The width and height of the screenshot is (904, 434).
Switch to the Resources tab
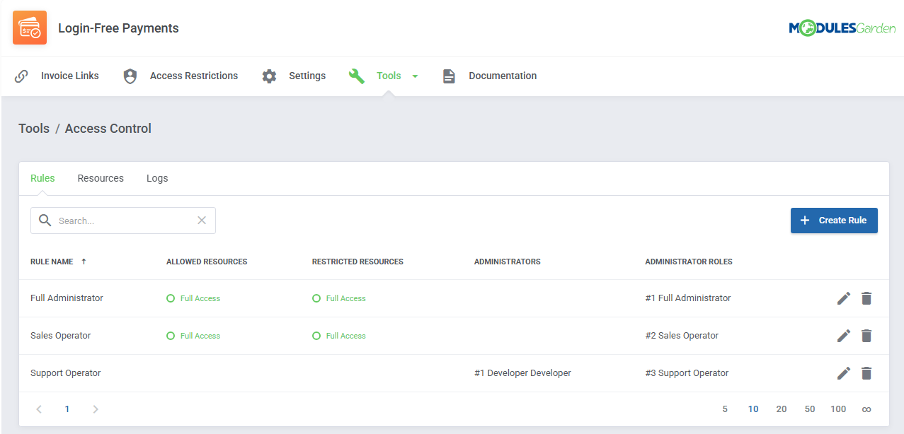(x=101, y=178)
